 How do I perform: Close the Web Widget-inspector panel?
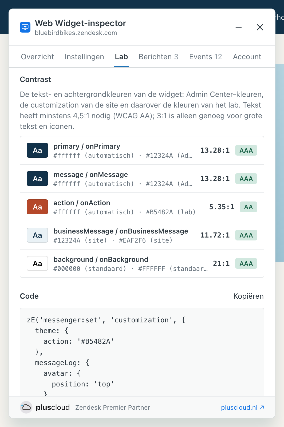pyautogui.click(x=260, y=27)
